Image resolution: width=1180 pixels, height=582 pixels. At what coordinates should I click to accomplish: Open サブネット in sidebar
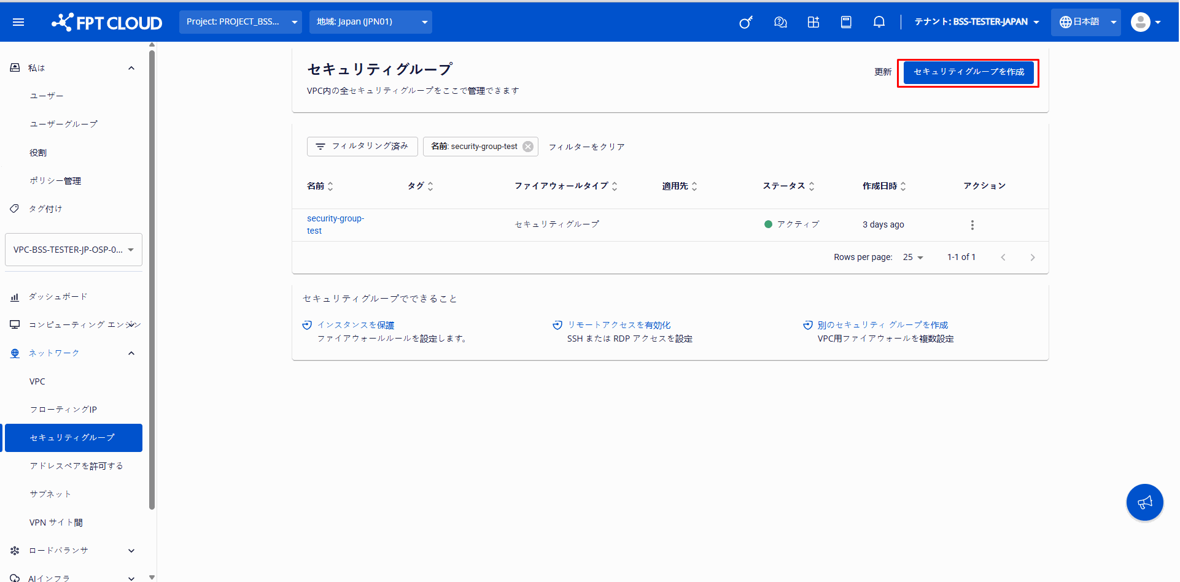(50, 494)
